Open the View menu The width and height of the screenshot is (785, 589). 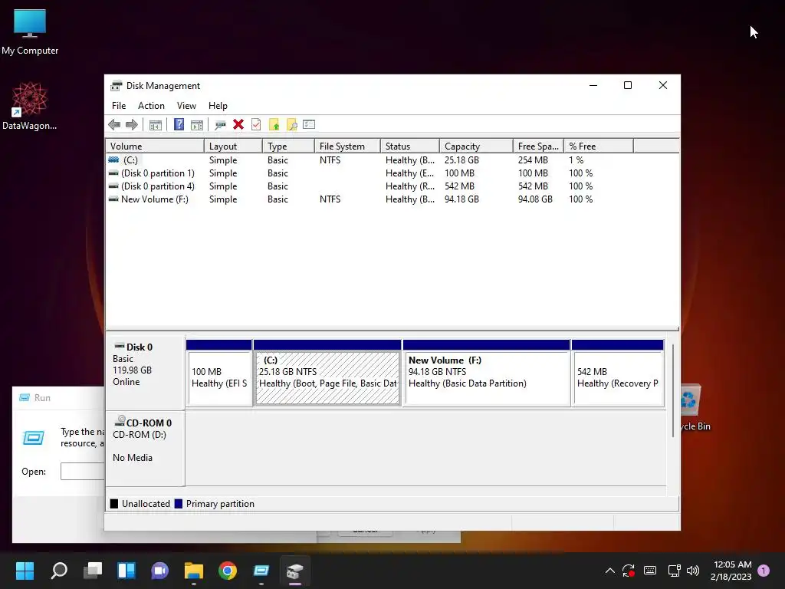[x=186, y=106]
